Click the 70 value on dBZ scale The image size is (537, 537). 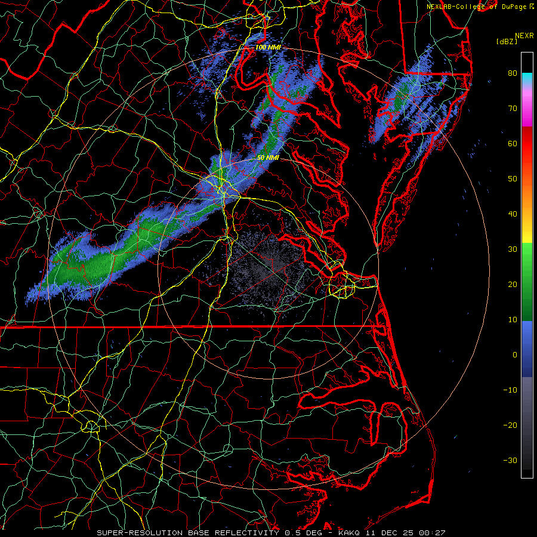(513, 109)
